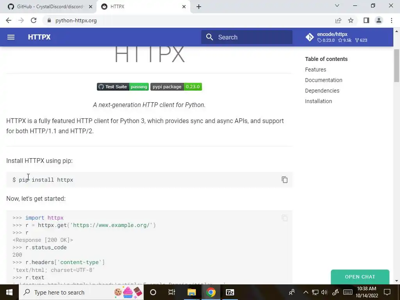Viewport: 400px width, 300px height.
Task: Click the Chrome taskbar icon
Action: [x=211, y=292]
